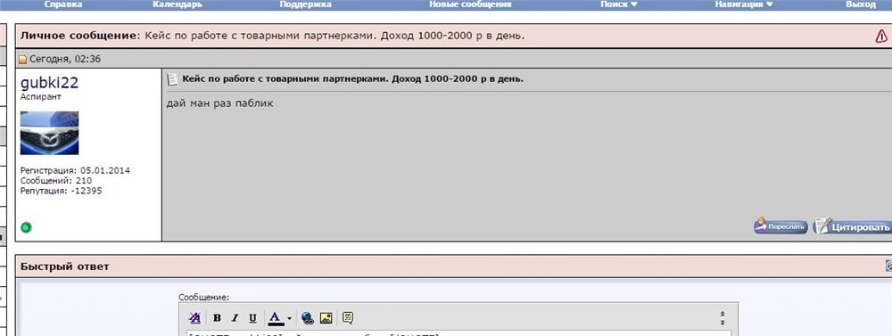Click the editor resize arrows control

pos(722,318)
